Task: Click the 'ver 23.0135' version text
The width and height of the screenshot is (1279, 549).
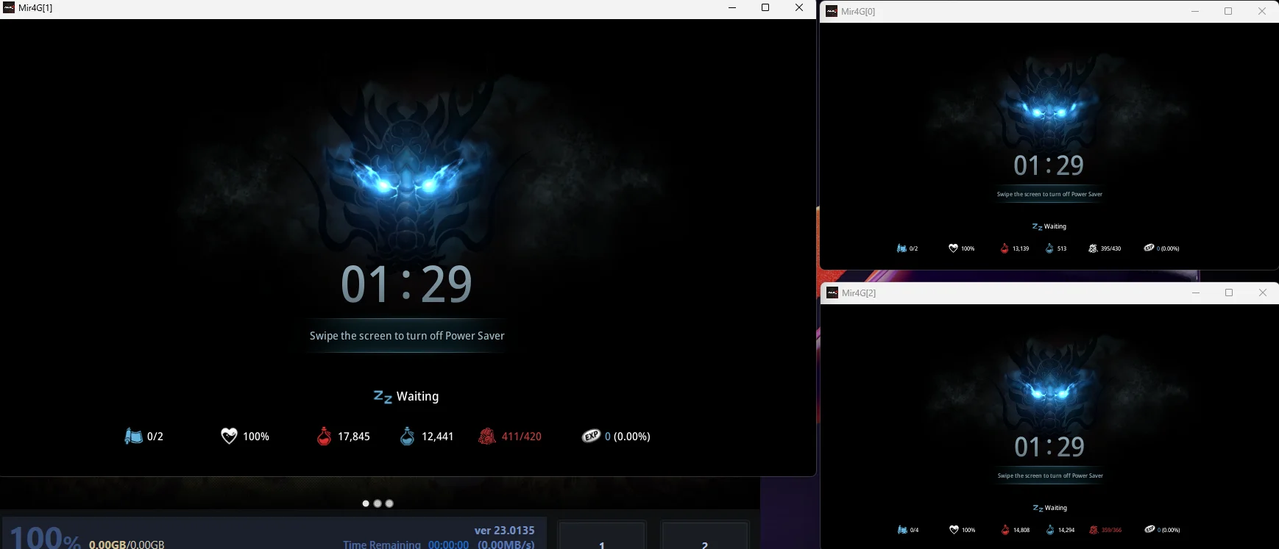Action: tap(505, 531)
